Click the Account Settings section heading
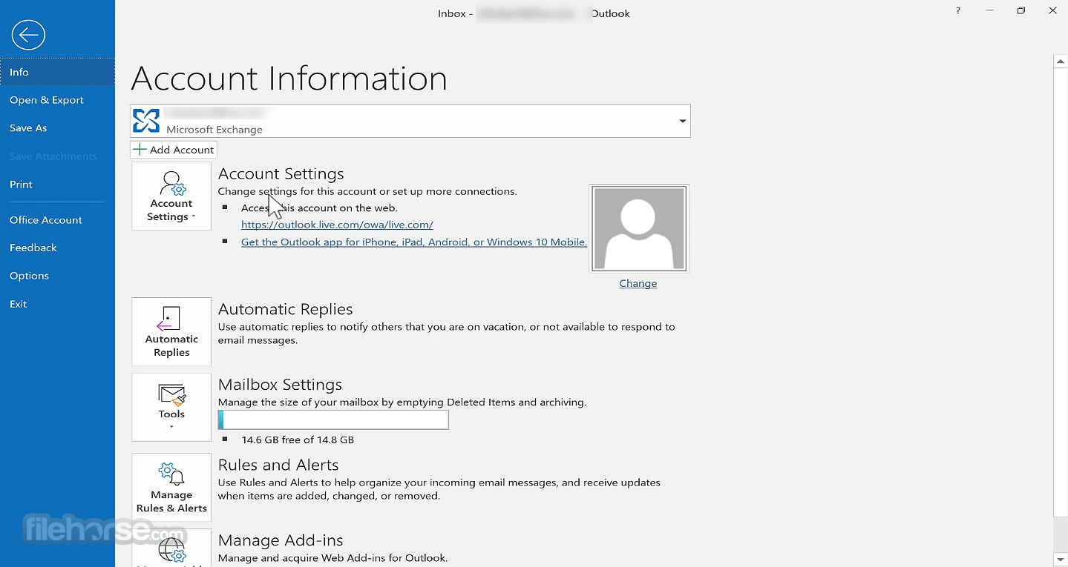 281,174
